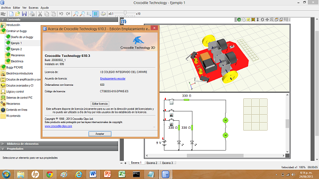Select Circuitos avanzados y CI item
319x179 pixels.
tap(20, 85)
